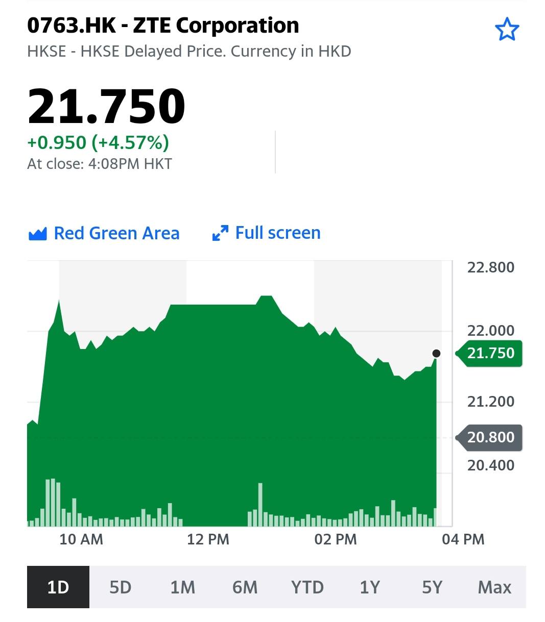Image resolution: width=545 pixels, height=622 pixels.
Task: Click the gray 20.800 previous close label
Action: [x=489, y=437]
